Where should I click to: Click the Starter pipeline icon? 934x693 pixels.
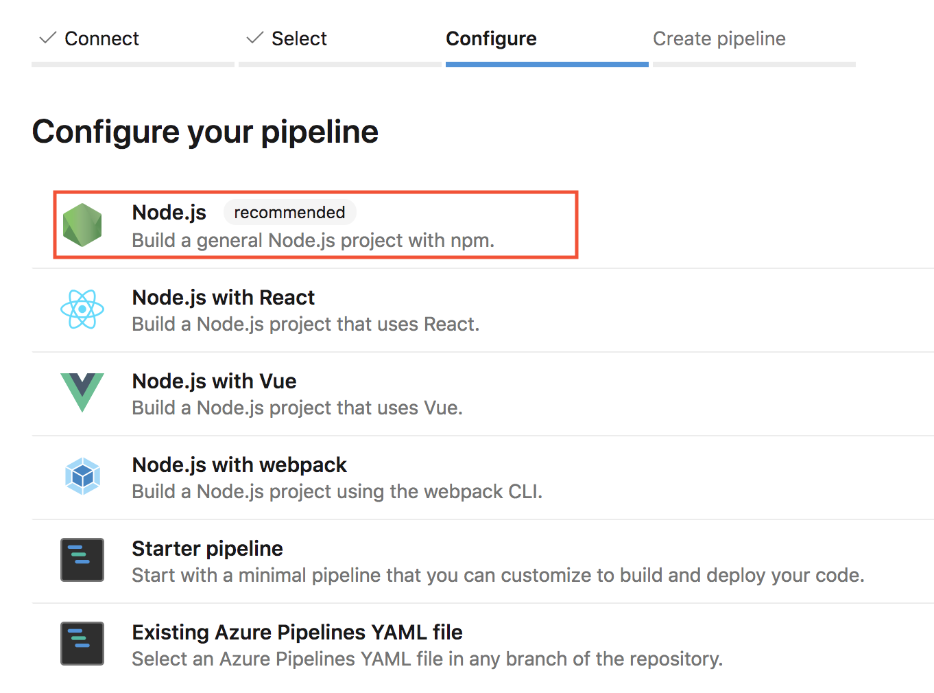(82, 560)
